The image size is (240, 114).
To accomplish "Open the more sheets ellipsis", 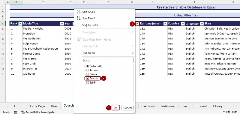I will pyautogui.click(x=226, y=106).
